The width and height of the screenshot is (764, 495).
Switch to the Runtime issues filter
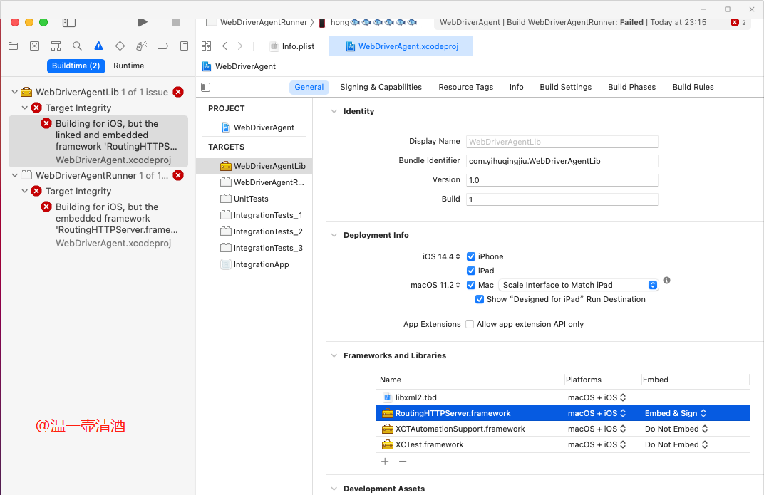tap(128, 66)
